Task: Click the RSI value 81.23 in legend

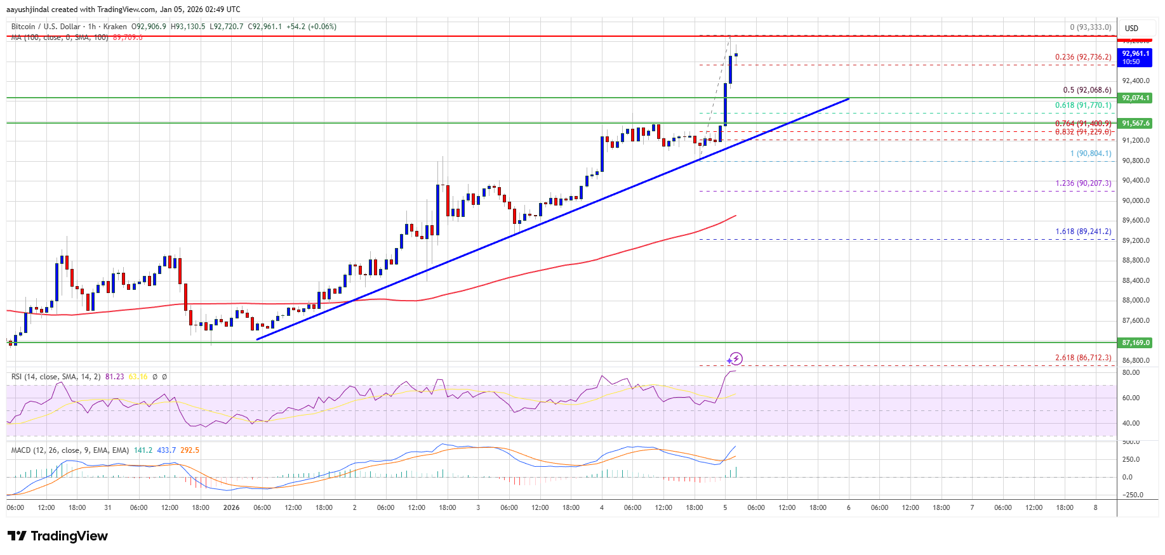Action: [115, 377]
